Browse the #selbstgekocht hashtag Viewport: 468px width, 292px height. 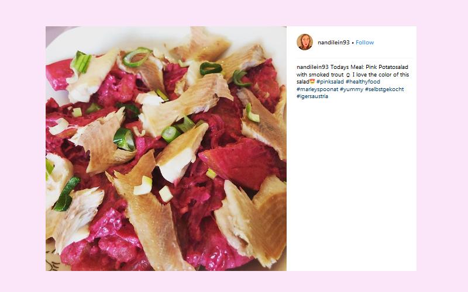(384, 89)
